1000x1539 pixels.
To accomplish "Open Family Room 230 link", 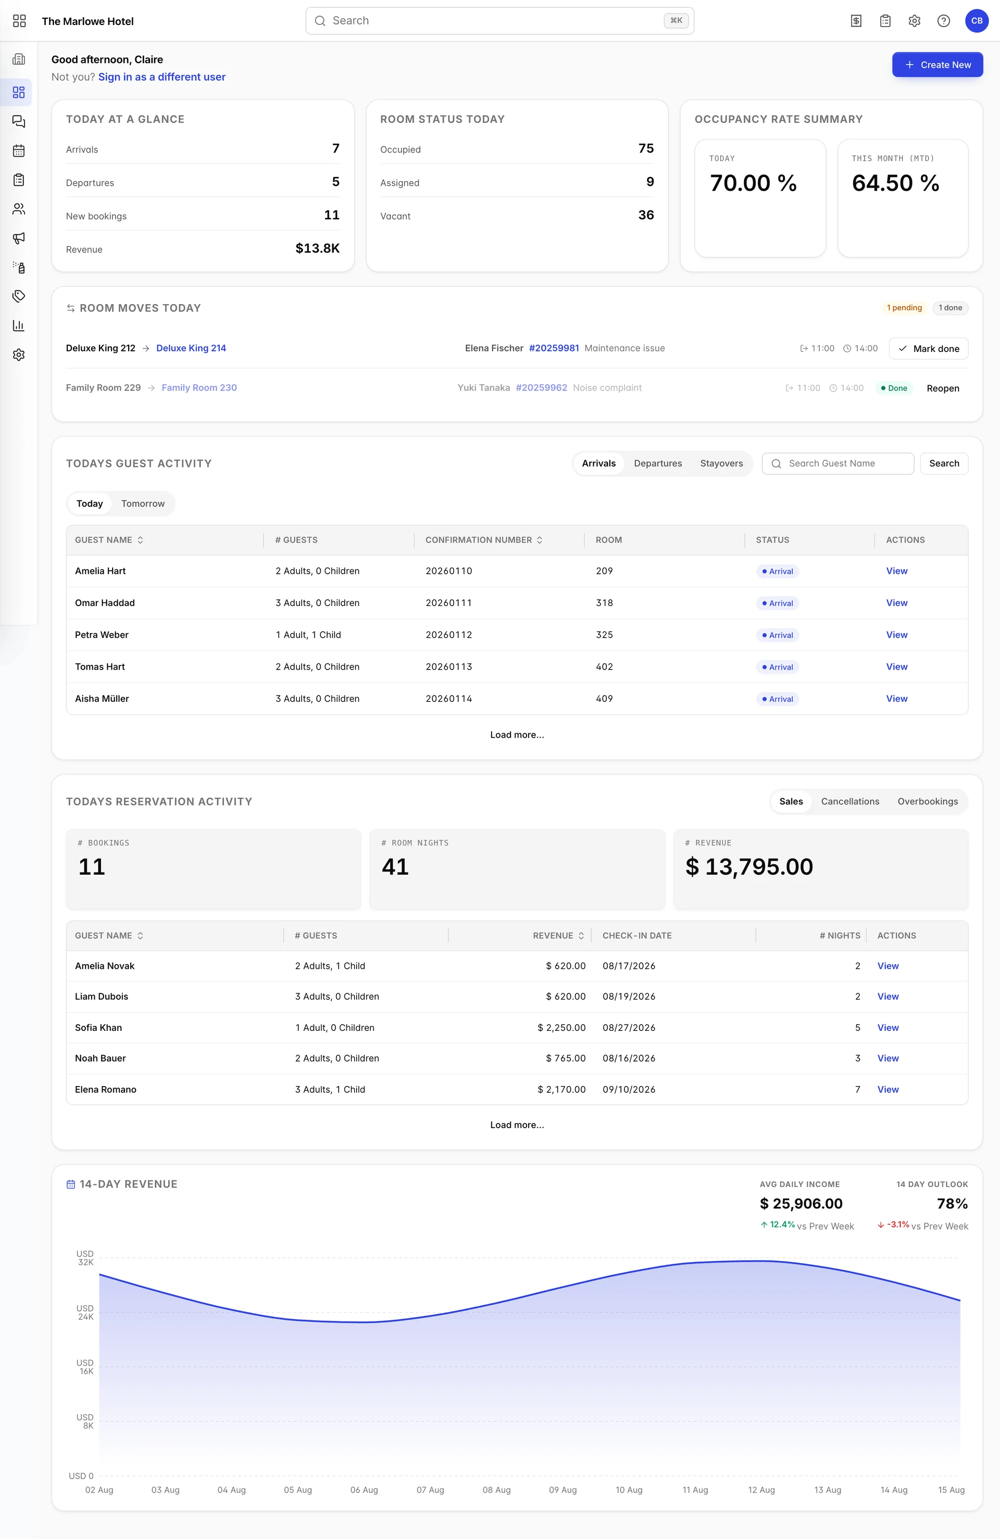I will tap(199, 388).
